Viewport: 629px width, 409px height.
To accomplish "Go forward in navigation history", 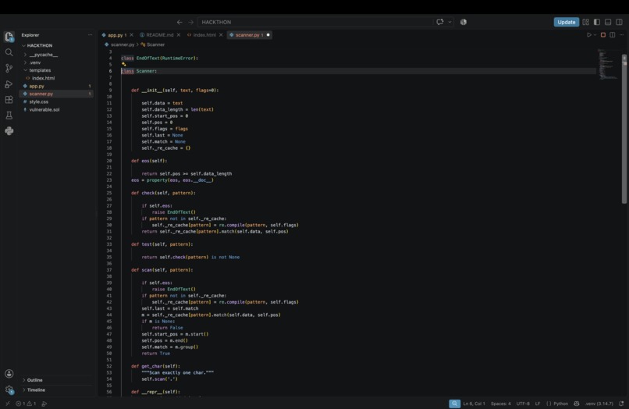I will pos(190,22).
